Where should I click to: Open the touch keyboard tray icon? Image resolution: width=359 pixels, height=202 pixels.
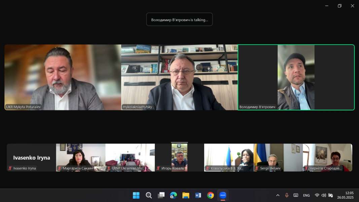click(x=296, y=195)
